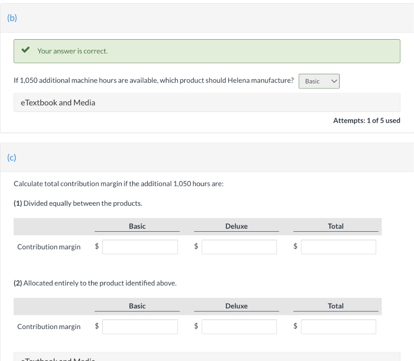Select the (c) part header label
The height and width of the screenshot is (361, 414).
12,157
